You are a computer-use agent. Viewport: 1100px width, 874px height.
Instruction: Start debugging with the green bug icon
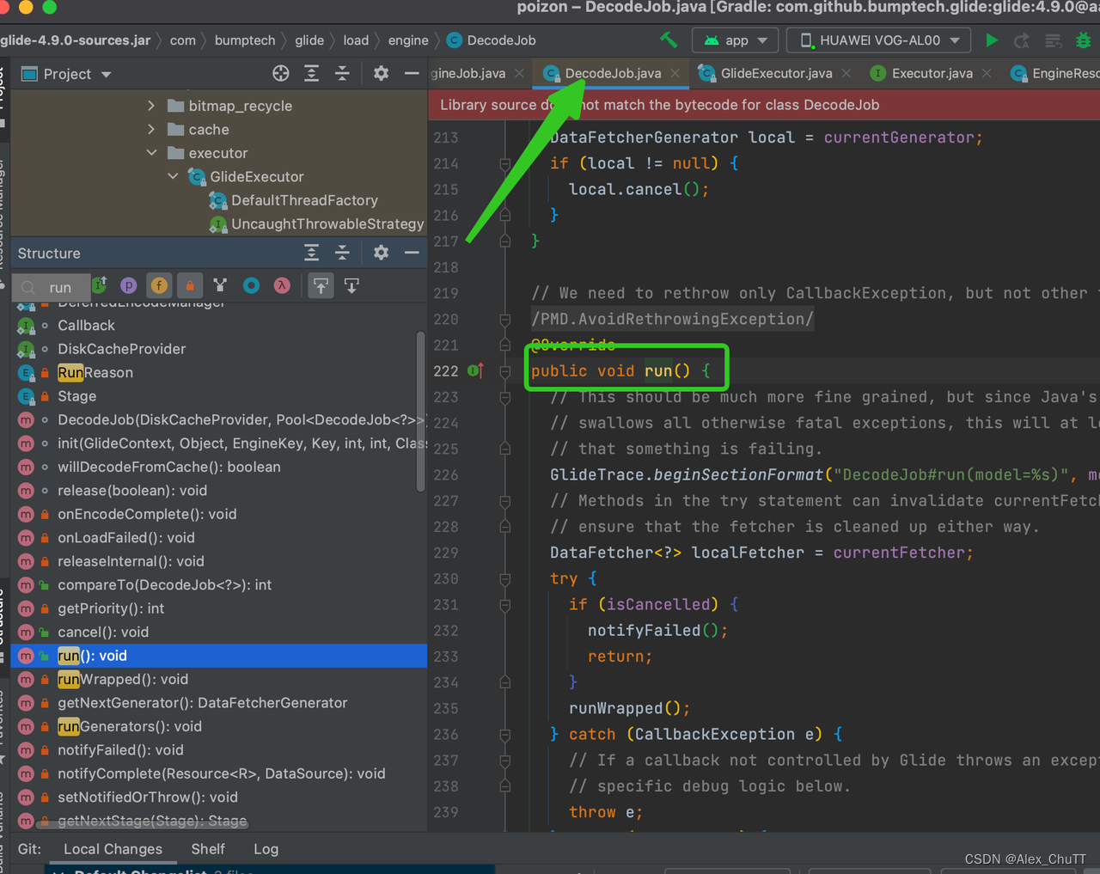pyautogui.click(x=1084, y=40)
